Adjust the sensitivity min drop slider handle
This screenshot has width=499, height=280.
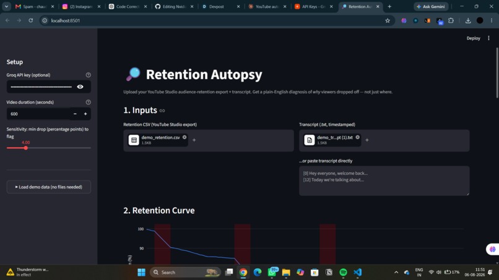point(26,148)
